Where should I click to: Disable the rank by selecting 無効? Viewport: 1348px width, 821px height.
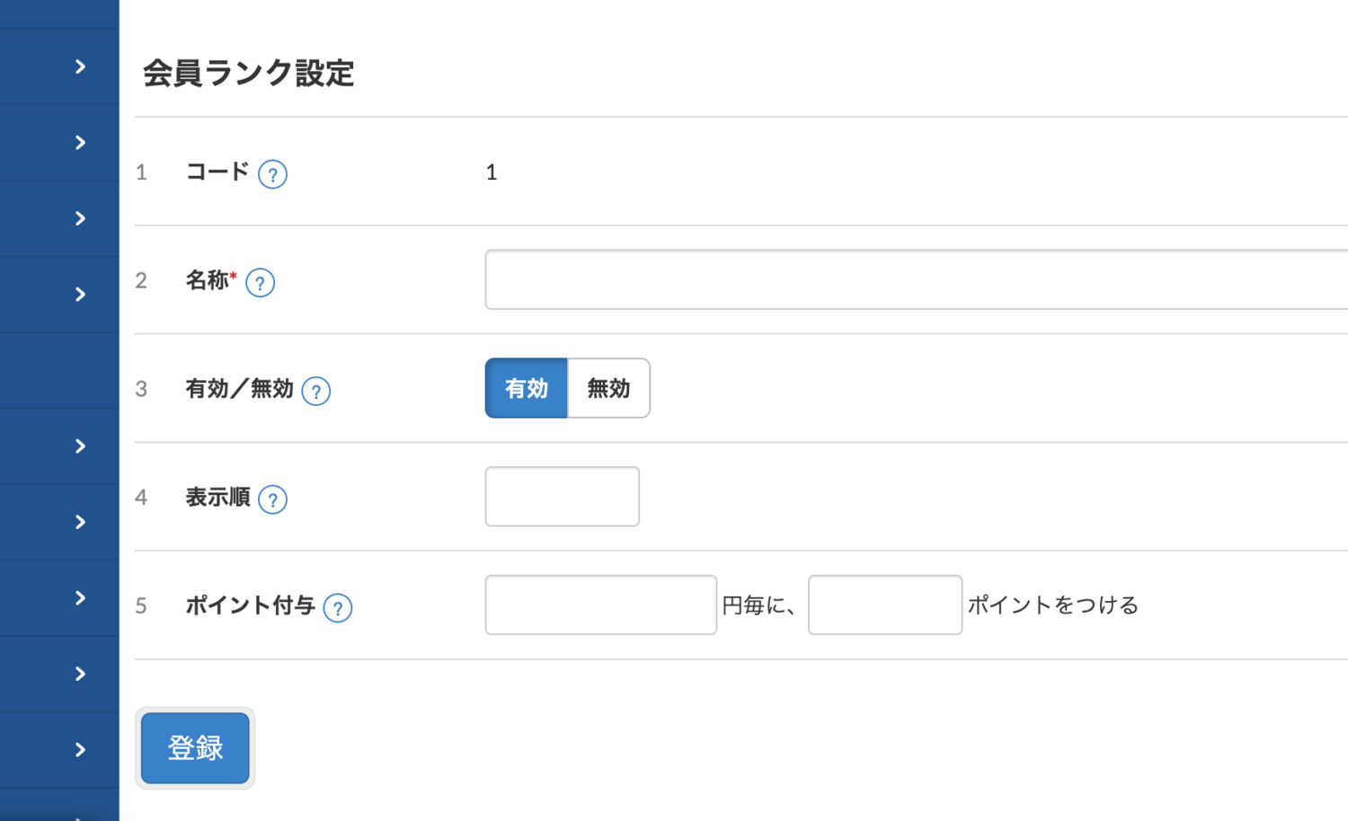pyautogui.click(x=608, y=388)
